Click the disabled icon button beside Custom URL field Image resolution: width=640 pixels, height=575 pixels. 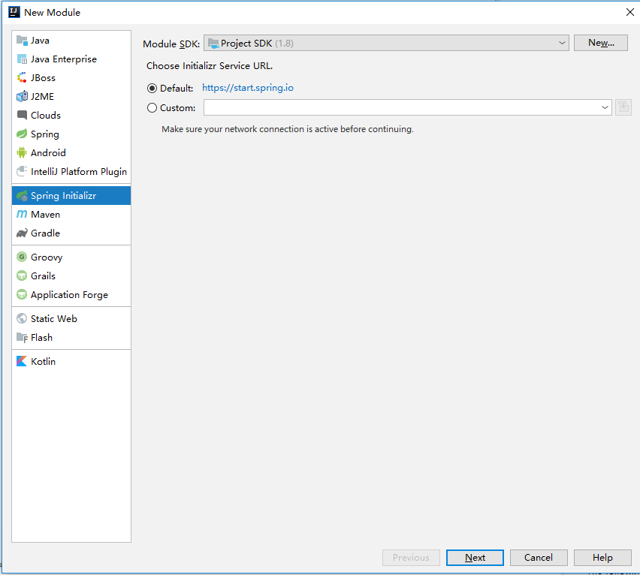(623, 107)
